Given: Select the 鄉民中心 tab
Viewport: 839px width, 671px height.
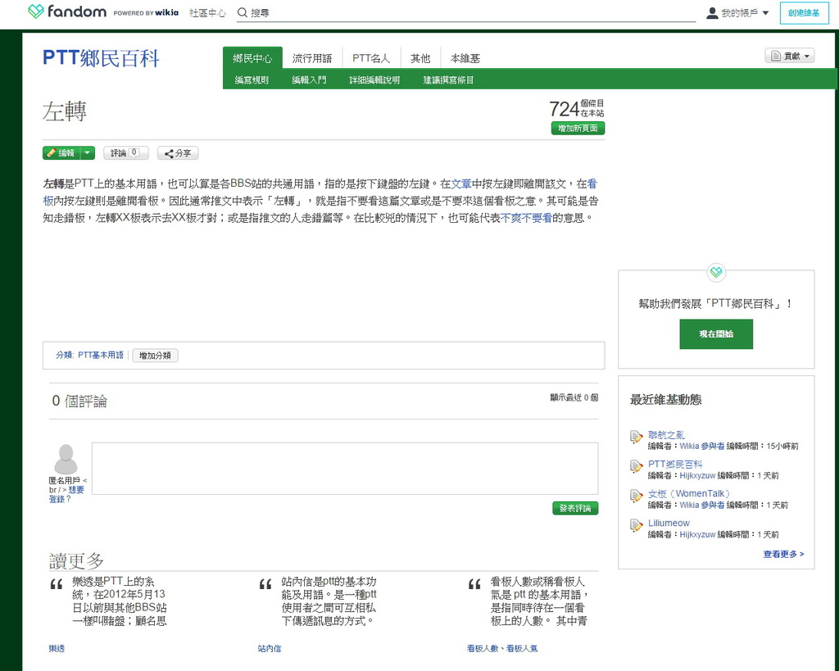Looking at the screenshot, I should point(252,58).
